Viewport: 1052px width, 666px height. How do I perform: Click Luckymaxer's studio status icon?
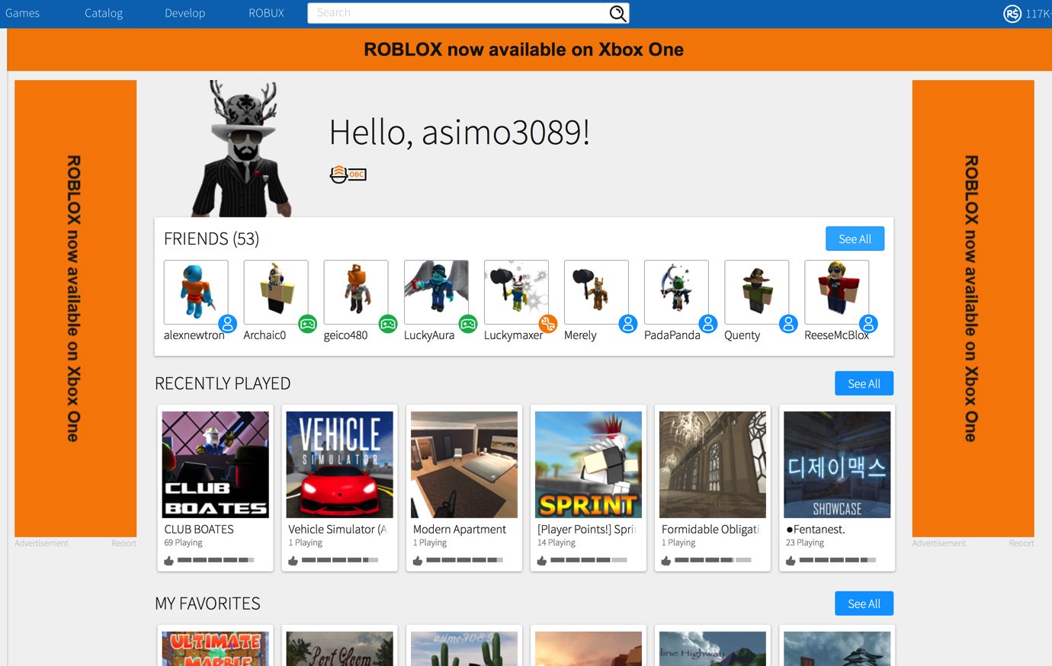tap(548, 323)
